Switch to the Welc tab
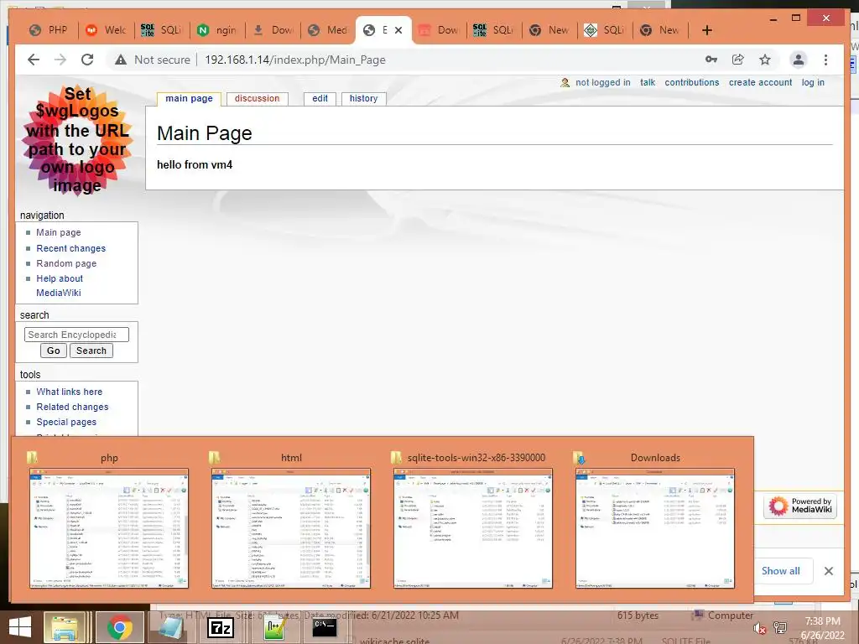Screen dimensions: 859x644 (107, 30)
